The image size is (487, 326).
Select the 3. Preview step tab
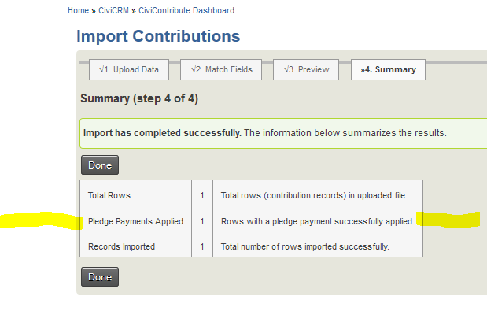[x=306, y=69]
